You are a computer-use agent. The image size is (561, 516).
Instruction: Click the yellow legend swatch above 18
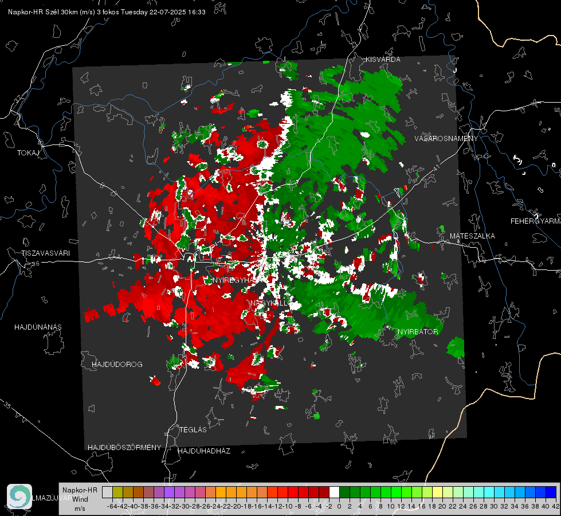[x=438, y=492]
